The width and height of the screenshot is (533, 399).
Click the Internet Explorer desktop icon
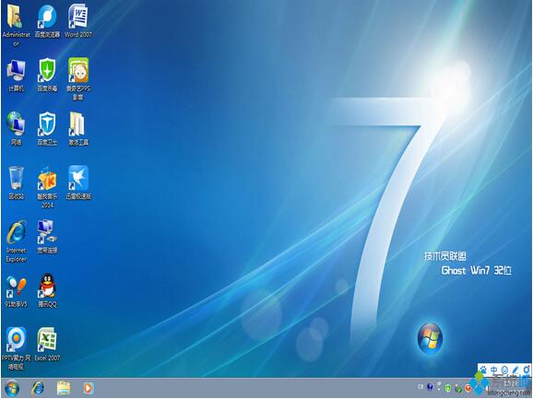point(16,232)
